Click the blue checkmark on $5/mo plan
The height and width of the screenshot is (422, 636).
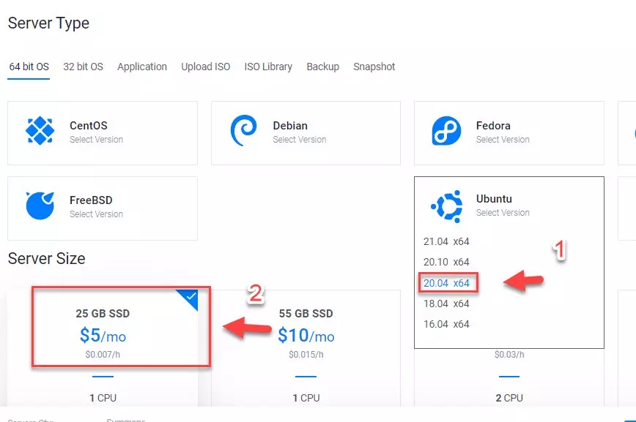[189, 298]
